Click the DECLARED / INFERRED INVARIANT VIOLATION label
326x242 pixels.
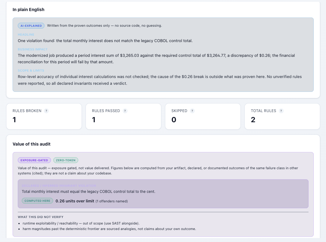[x=59, y=185]
